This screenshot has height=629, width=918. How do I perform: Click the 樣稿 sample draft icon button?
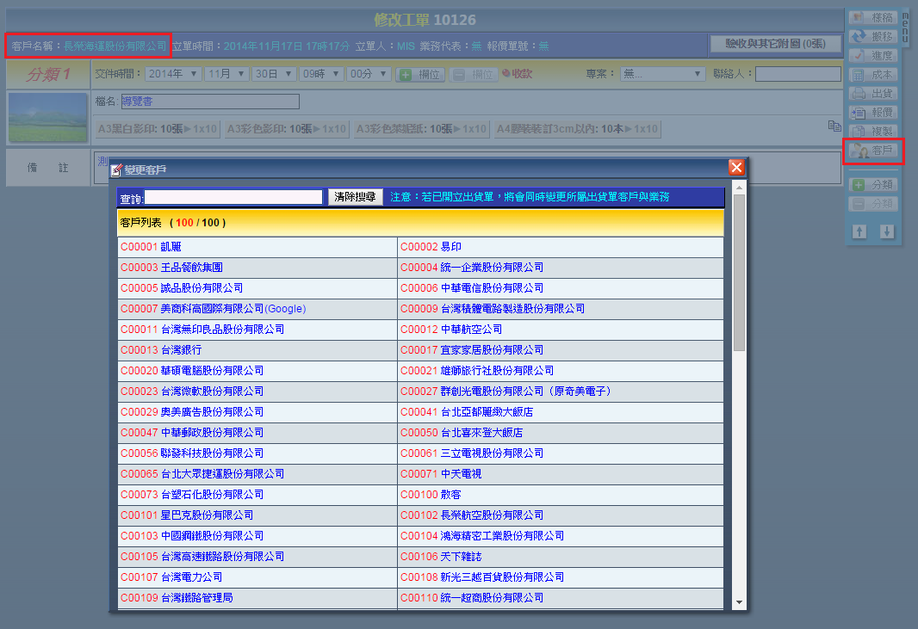[x=872, y=17]
